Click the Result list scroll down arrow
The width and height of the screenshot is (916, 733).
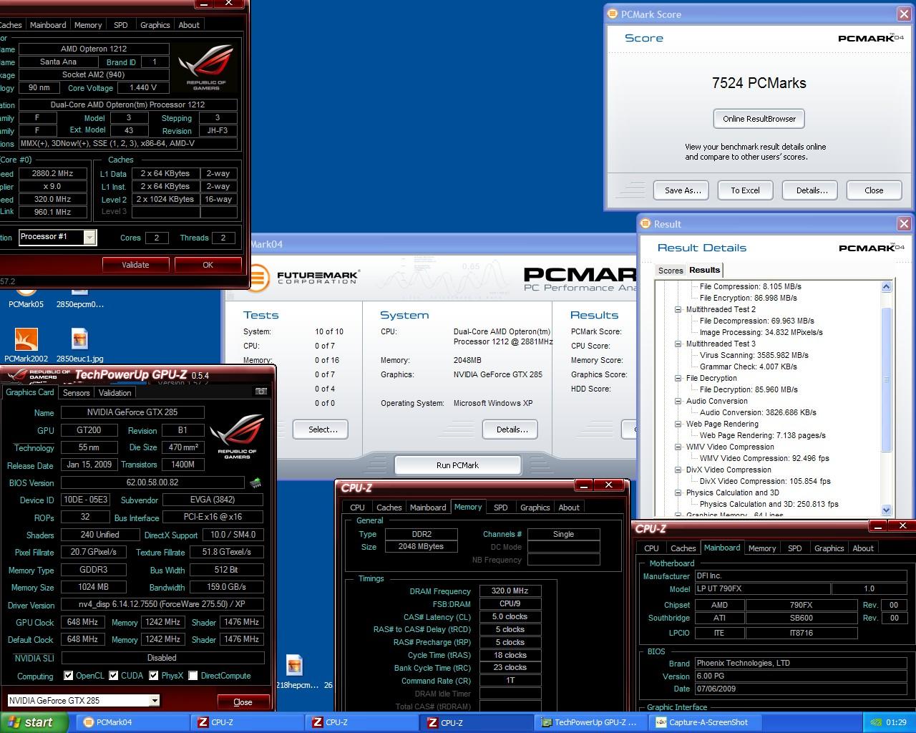pos(887,510)
